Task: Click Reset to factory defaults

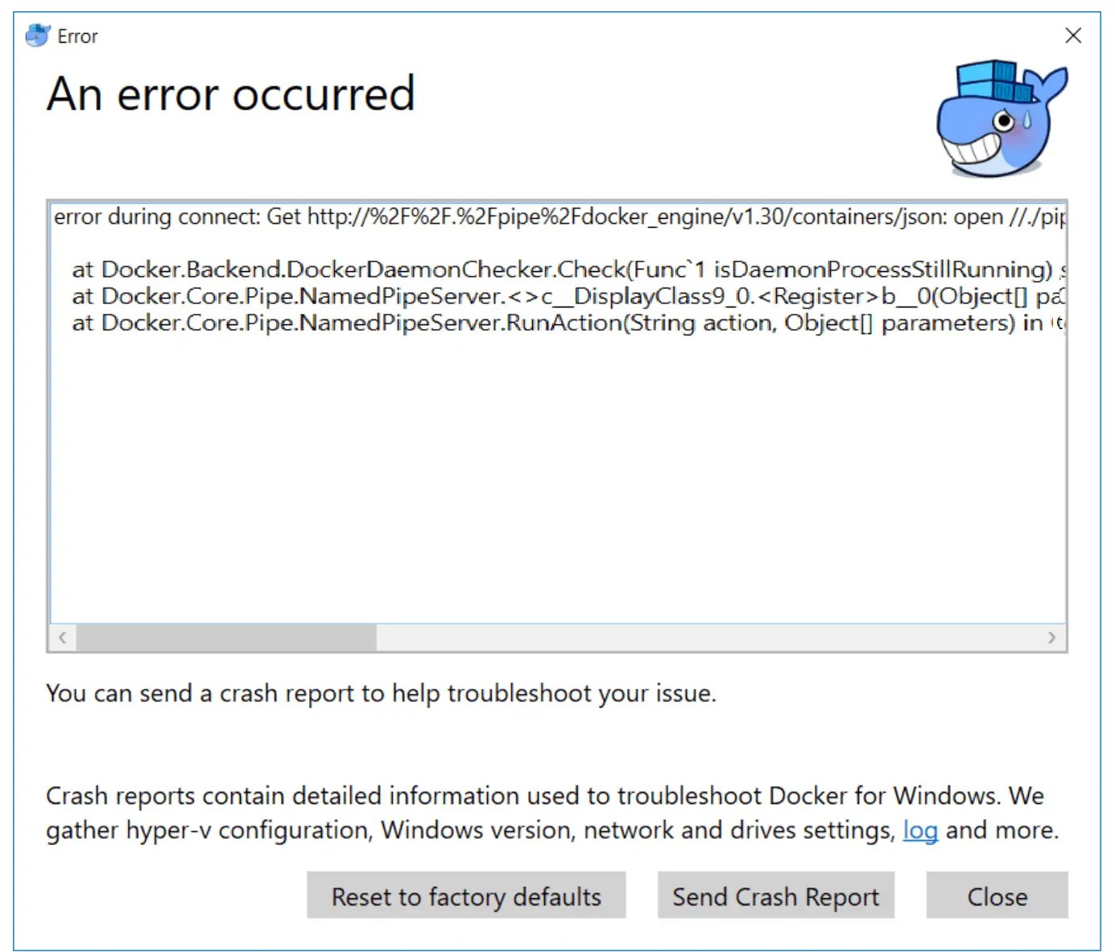Action: (466, 896)
